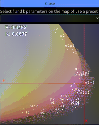Click the red crosshair selection circle
99x125 pixels.
pyautogui.click(x=84, y=83)
